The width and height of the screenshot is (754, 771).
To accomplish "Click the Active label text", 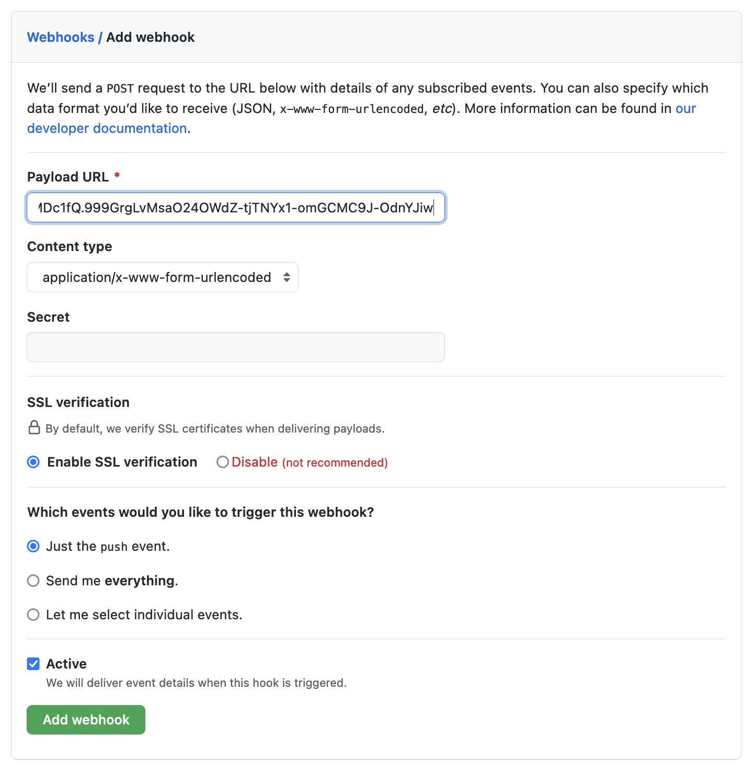I will coord(66,664).
